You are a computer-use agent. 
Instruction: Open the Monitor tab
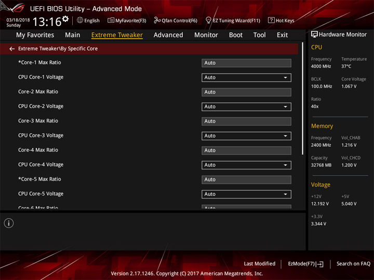[x=206, y=35]
